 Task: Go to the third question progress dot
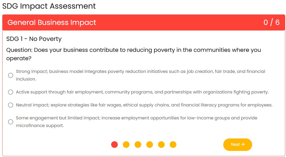click(138, 145)
